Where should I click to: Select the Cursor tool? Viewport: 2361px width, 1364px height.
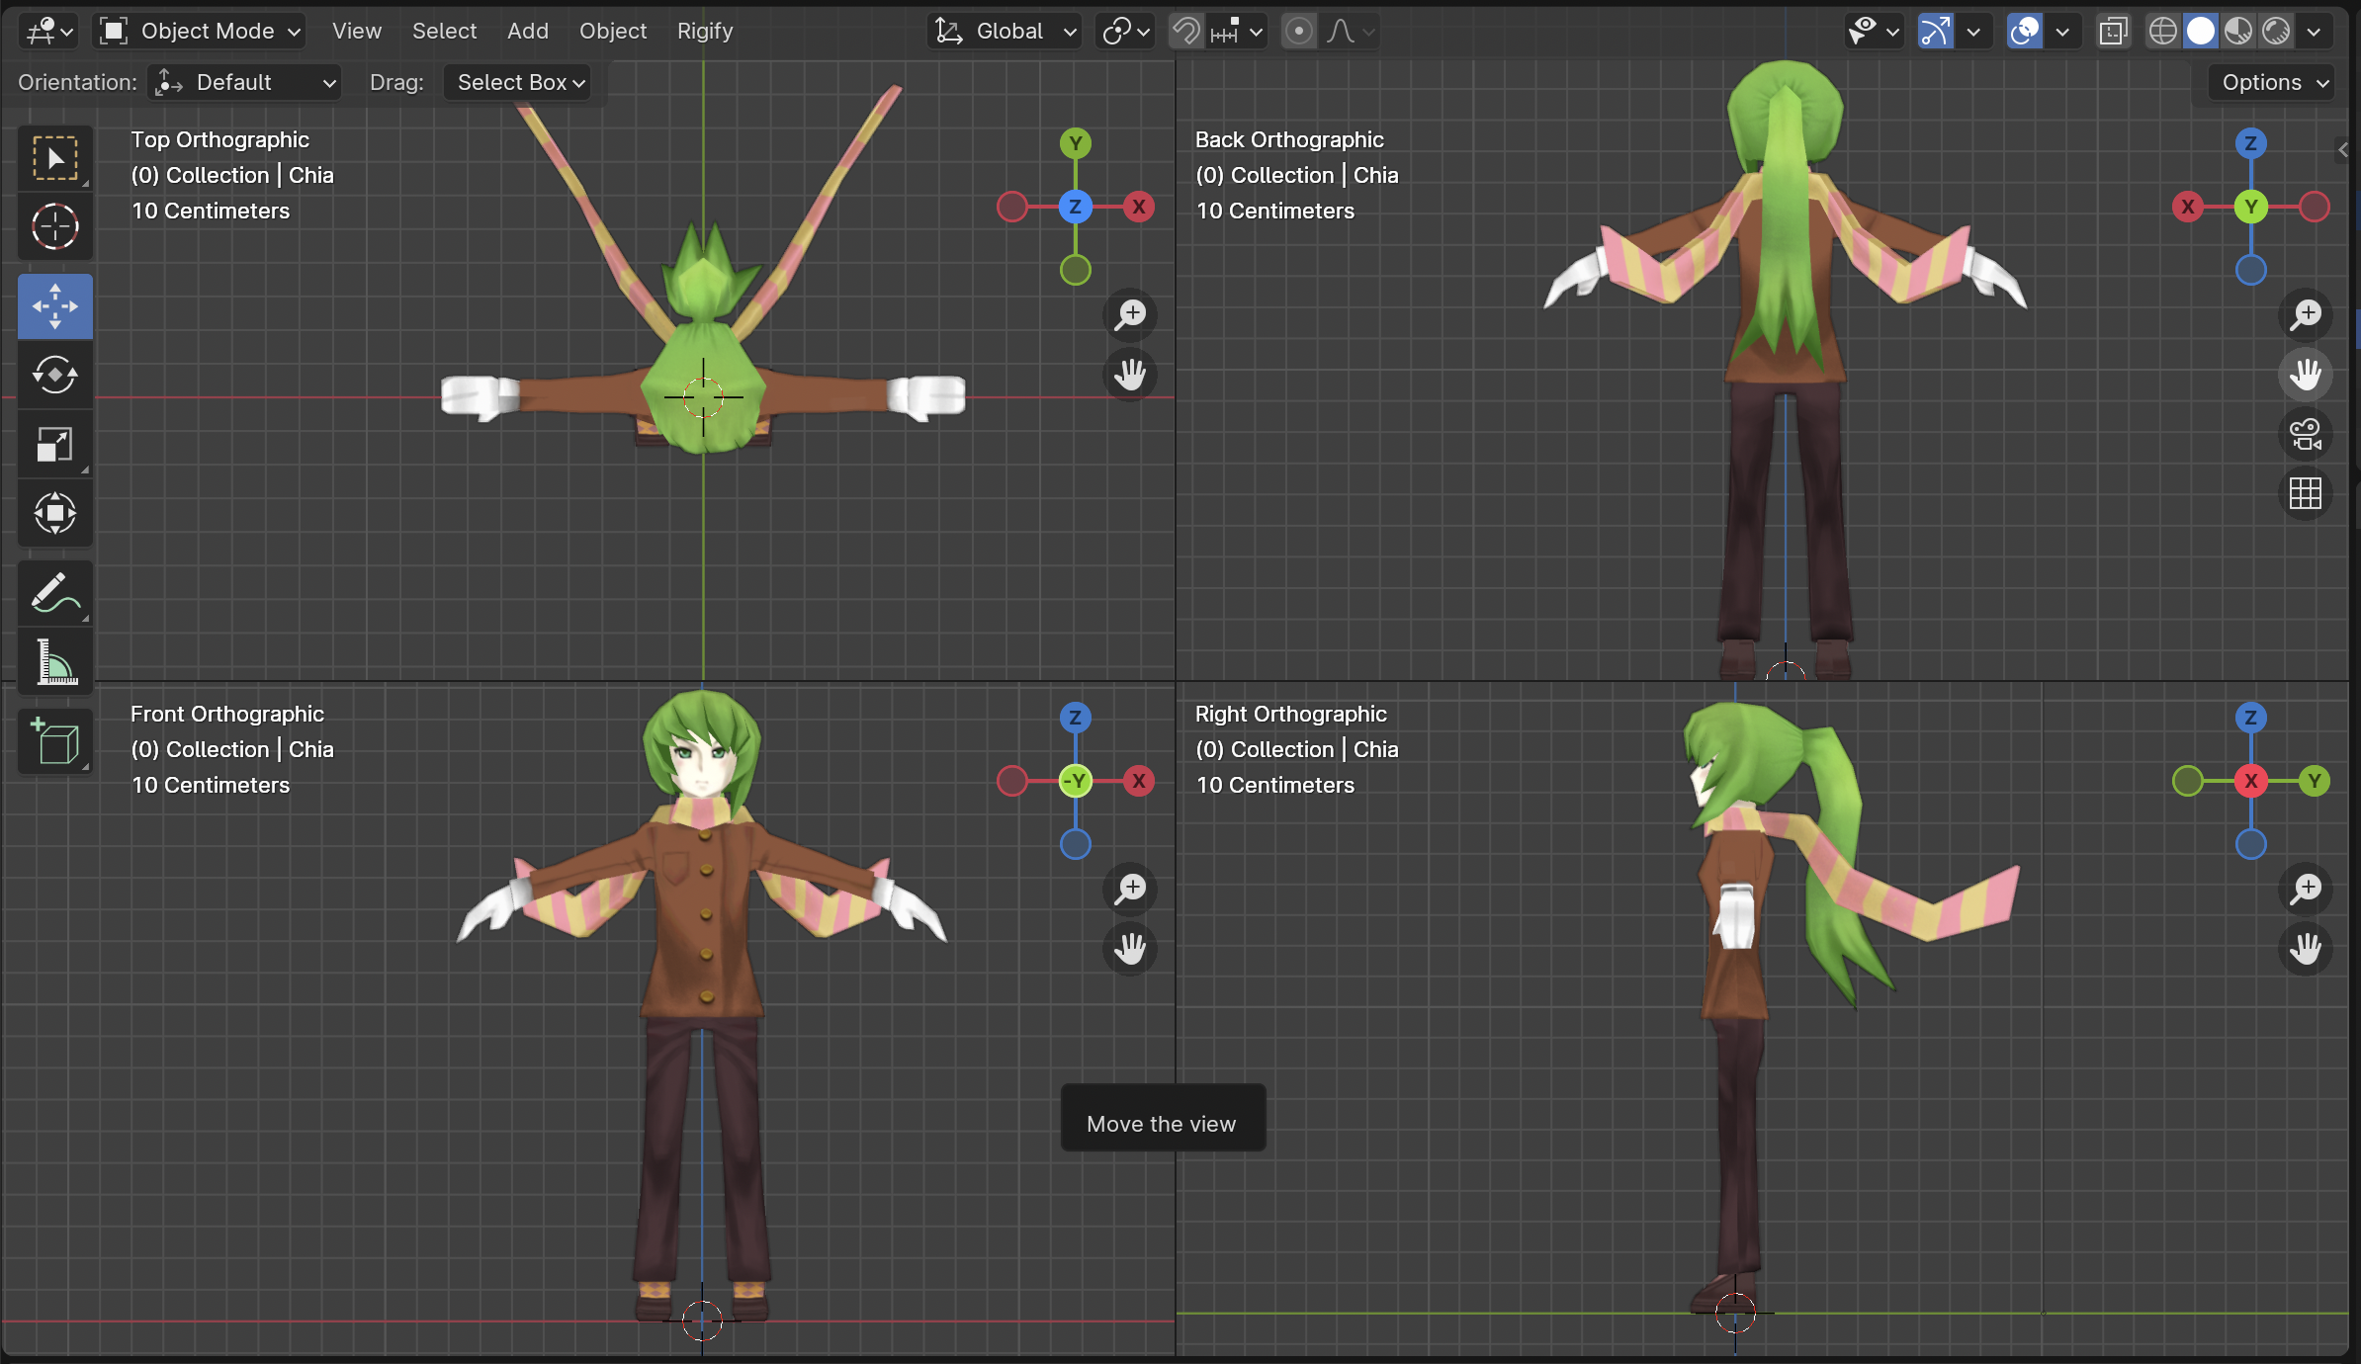pos(55,226)
